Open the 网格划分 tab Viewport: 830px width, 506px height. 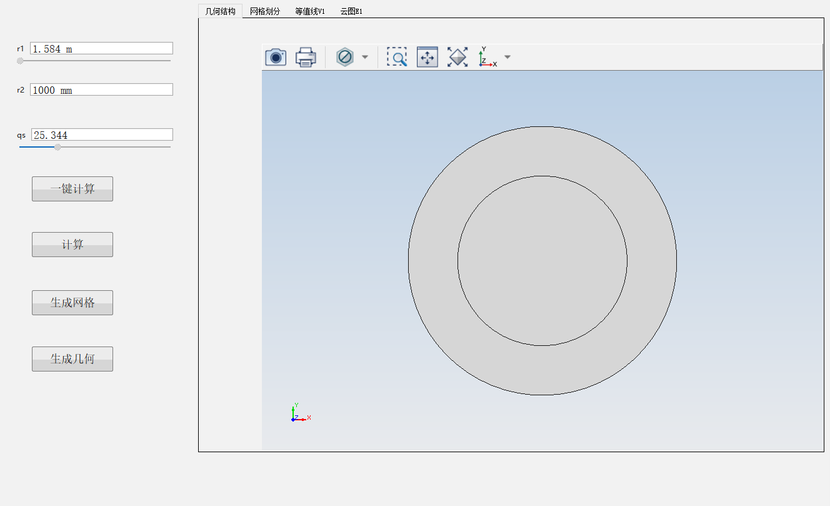(265, 11)
